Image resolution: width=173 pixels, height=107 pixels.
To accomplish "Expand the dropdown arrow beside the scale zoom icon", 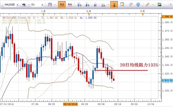I will pyautogui.click(x=109, y=5).
